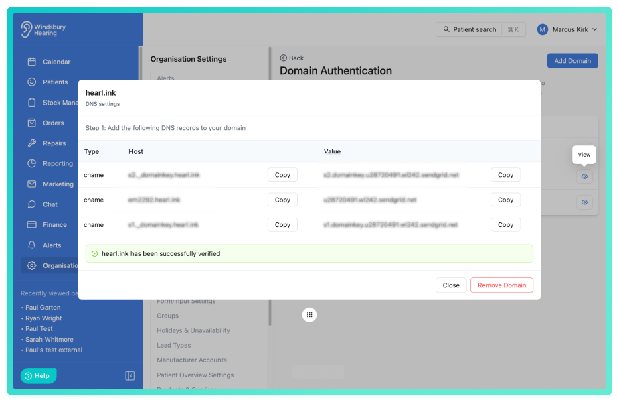The image size is (619, 402).
Task: Copy the em2292.hearl.ink host value
Action: click(x=282, y=200)
